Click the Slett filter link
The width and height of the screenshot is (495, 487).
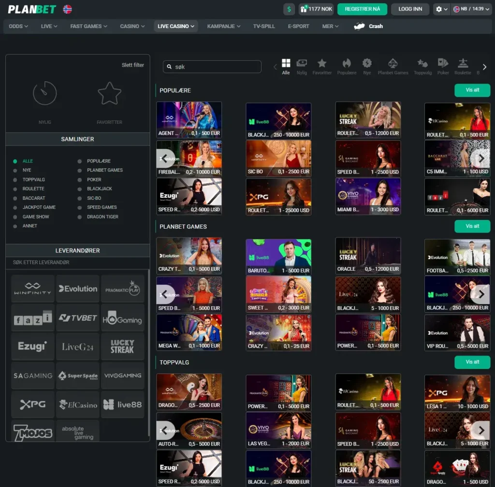point(133,65)
